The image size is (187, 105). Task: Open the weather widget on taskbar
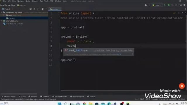tap(5, 103)
